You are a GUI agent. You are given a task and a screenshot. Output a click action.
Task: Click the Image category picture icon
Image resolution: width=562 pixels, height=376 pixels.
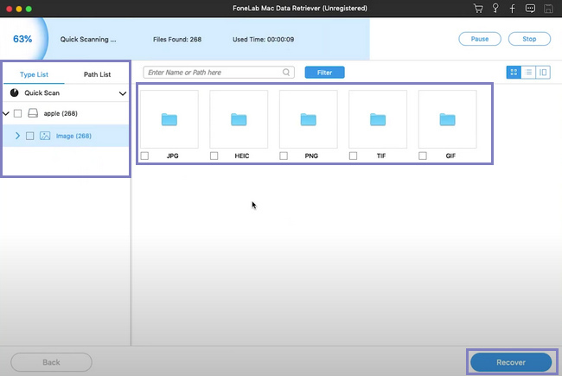pyautogui.click(x=45, y=136)
